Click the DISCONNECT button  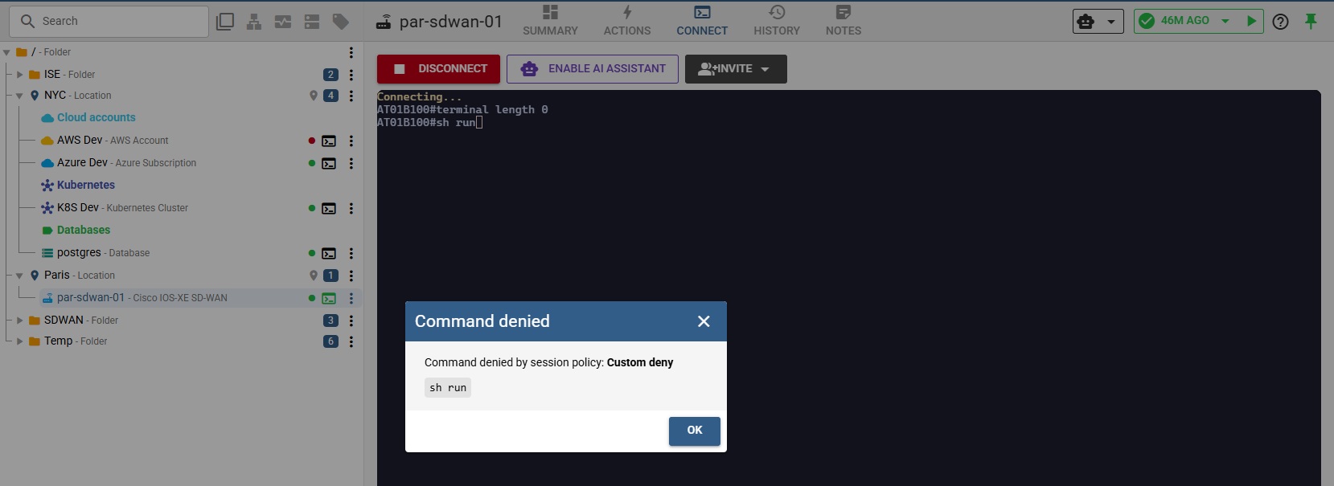[438, 69]
